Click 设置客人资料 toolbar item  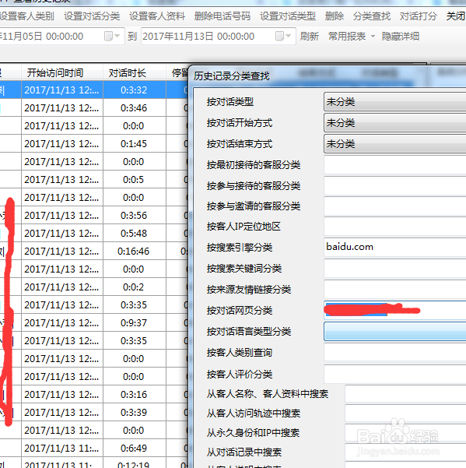tap(157, 16)
